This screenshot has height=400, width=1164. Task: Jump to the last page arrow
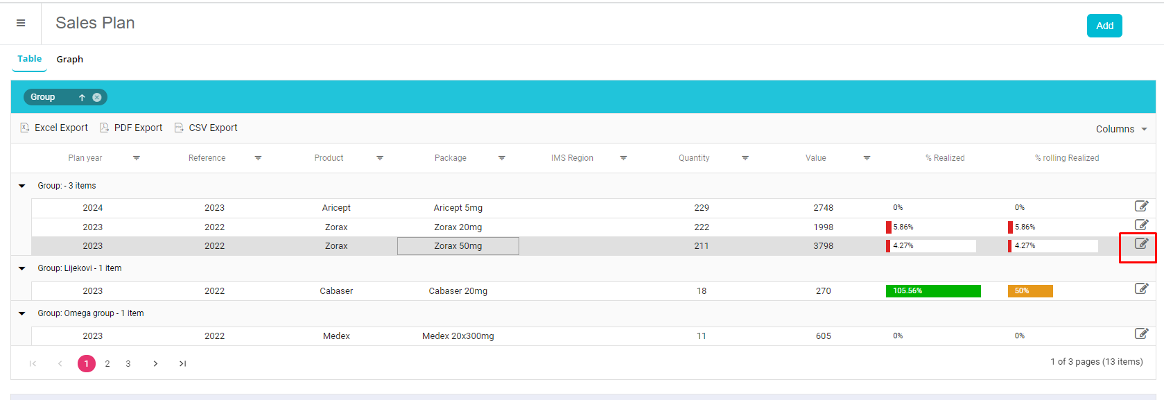pos(182,364)
